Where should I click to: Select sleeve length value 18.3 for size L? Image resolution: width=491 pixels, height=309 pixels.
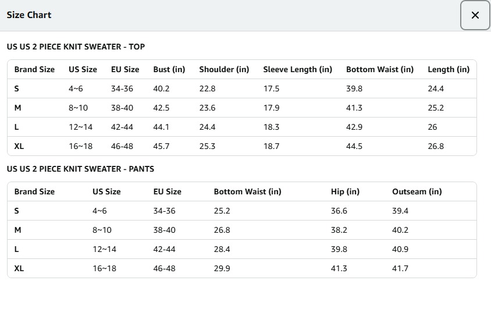pos(271,127)
